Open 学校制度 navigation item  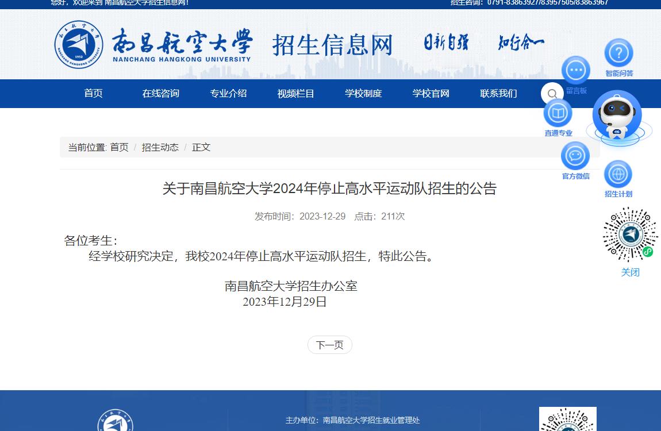[363, 93]
